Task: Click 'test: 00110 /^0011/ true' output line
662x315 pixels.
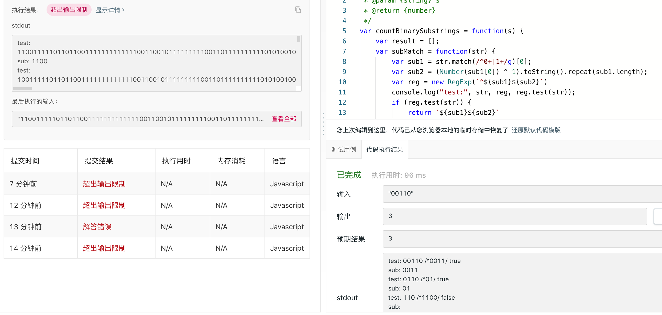Action: [424, 261]
